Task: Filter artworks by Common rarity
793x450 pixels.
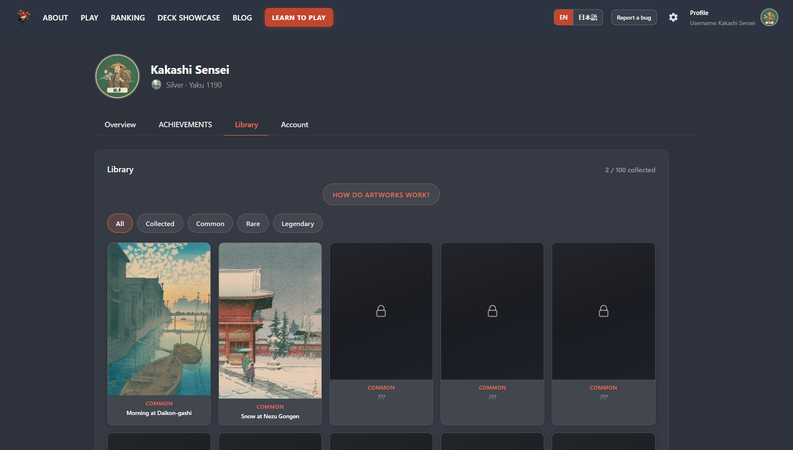Action: click(210, 224)
